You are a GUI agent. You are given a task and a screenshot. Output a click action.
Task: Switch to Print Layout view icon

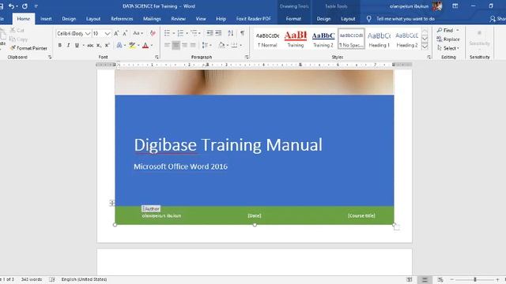click(x=425, y=279)
